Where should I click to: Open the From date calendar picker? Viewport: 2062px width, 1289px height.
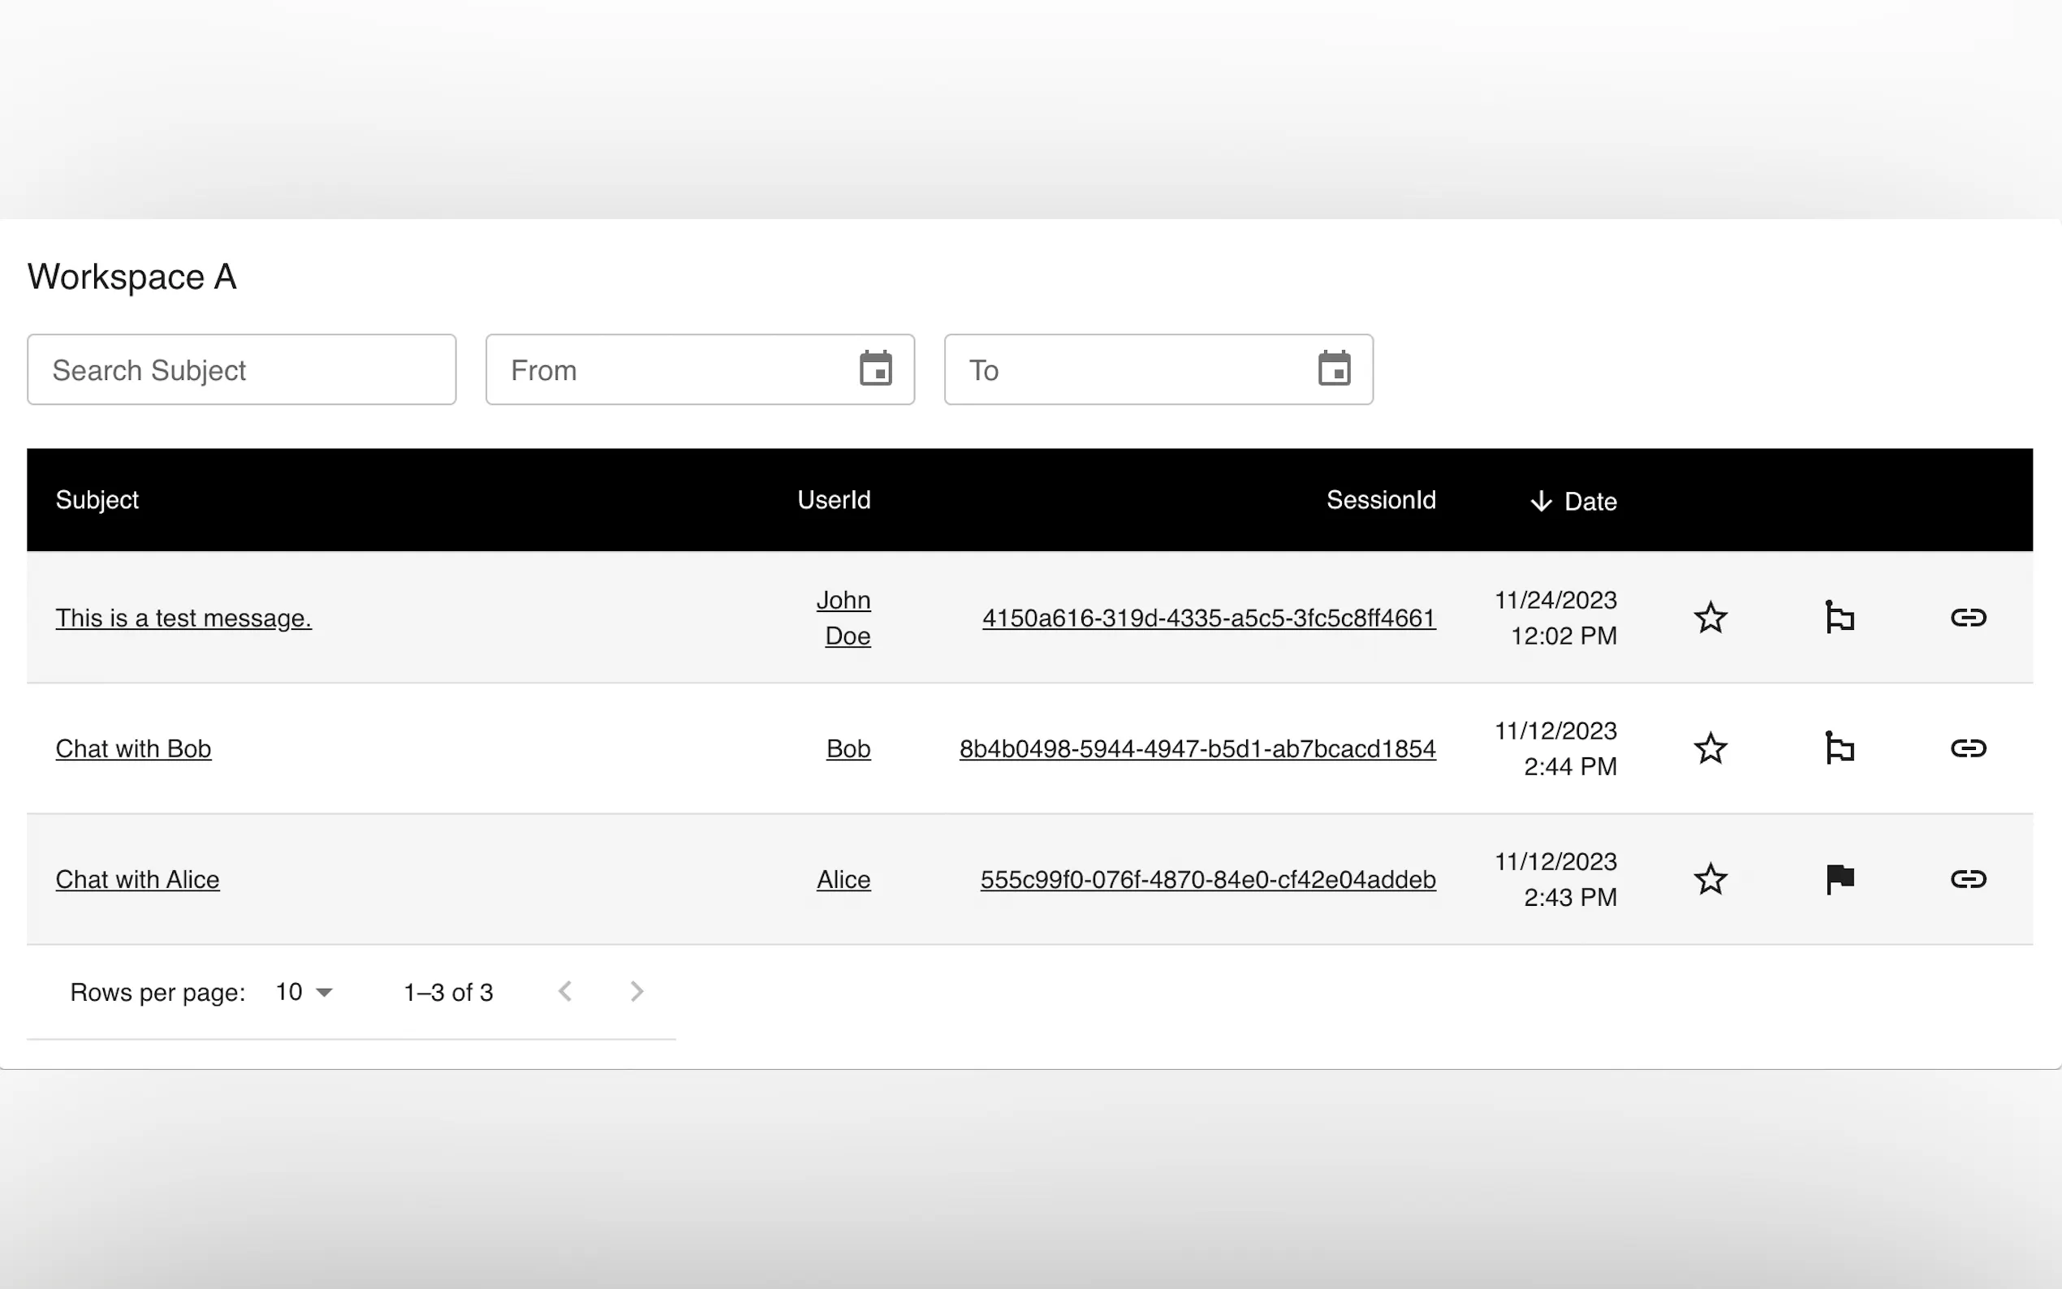[875, 369]
